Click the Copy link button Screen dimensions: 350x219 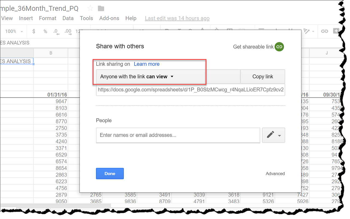[262, 77]
